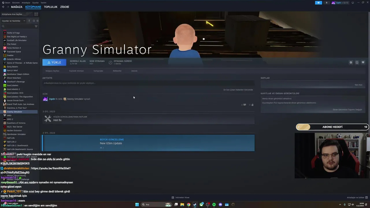The image size is (370, 208).
Task: Click the activity comment input field
Action: pyautogui.click(x=148, y=83)
